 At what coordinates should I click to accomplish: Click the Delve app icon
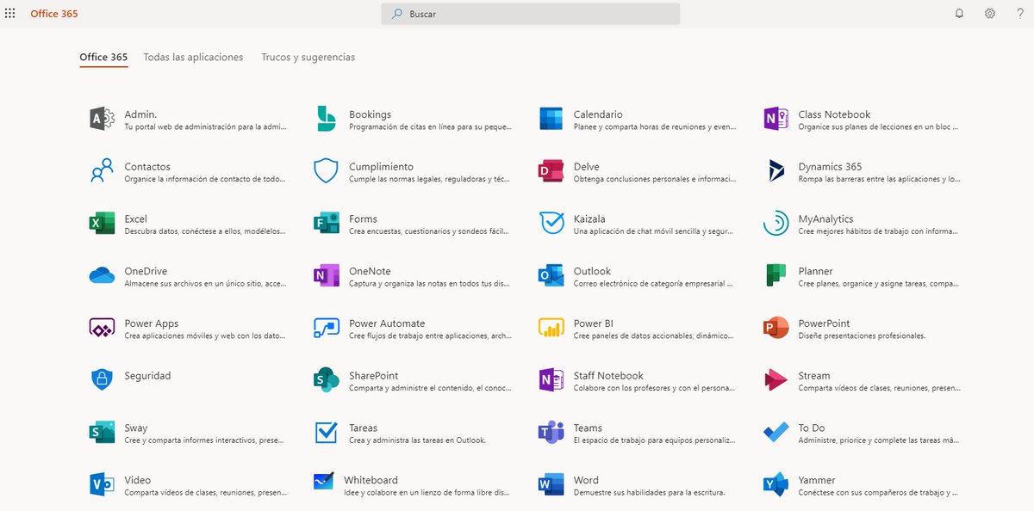[x=551, y=171]
